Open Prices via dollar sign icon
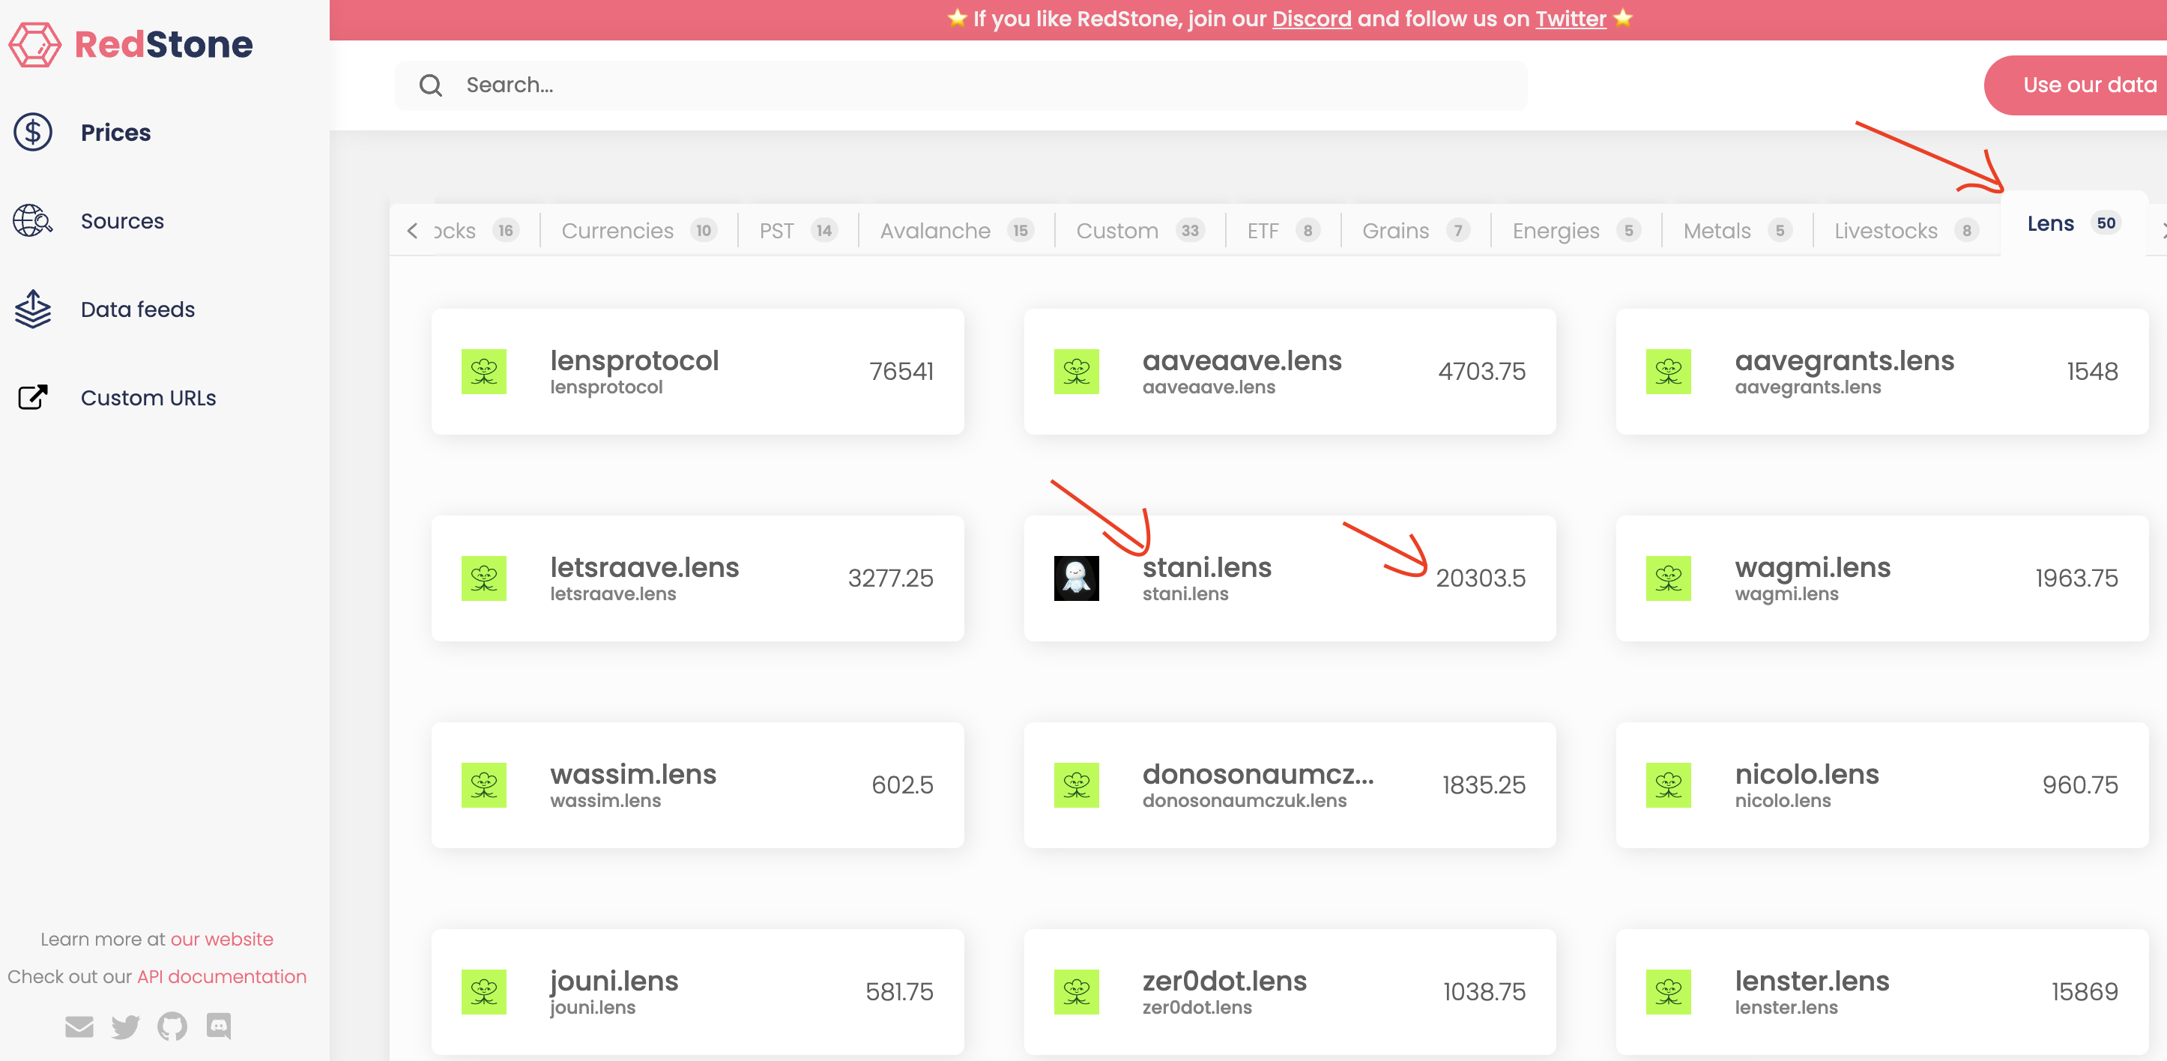 pos(33,132)
